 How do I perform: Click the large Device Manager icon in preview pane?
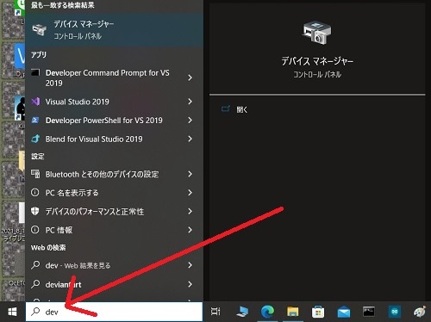point(317,33)
